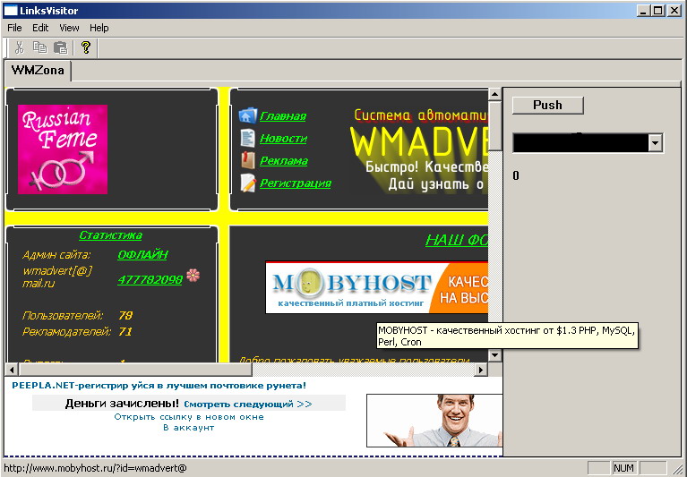The height and width of the screenshot is (477, 687).
Task: Open the Реклама link
Action: [283, 160]
